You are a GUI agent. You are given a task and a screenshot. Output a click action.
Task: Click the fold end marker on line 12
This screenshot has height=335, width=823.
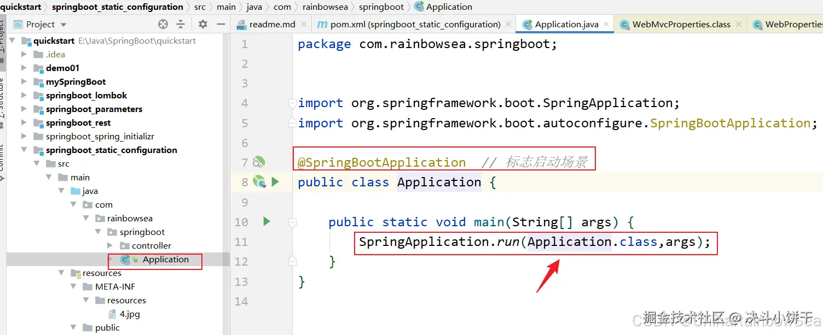[x=292, y=261]
